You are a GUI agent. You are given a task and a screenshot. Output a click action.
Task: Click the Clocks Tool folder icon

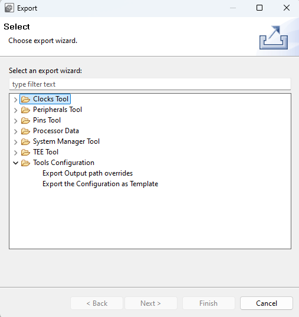(26, 99)
